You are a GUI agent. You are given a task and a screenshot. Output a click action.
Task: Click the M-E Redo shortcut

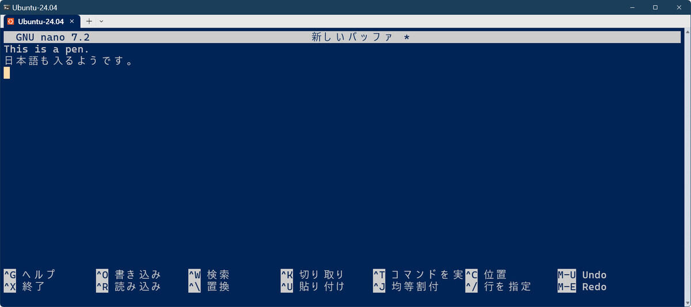582,287
